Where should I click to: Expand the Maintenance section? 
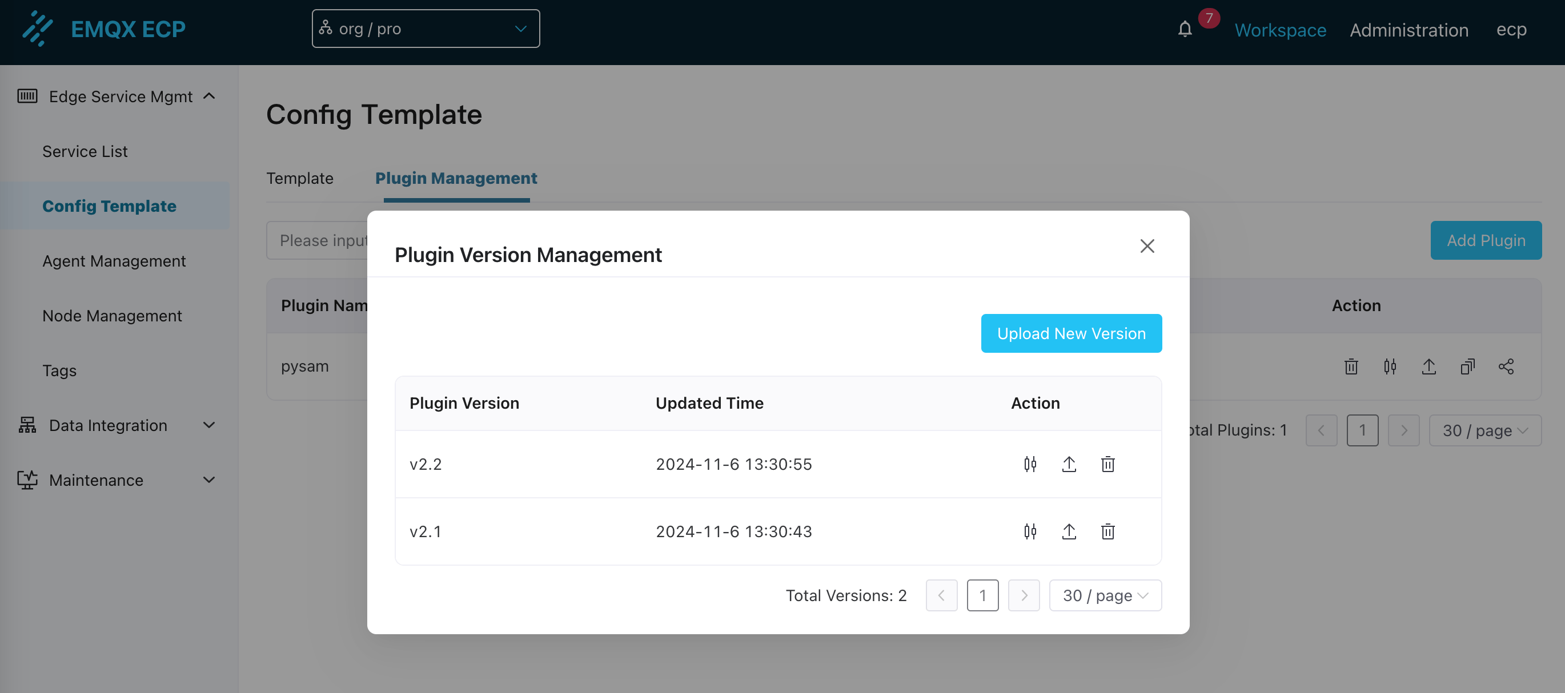tap(209, 480)
